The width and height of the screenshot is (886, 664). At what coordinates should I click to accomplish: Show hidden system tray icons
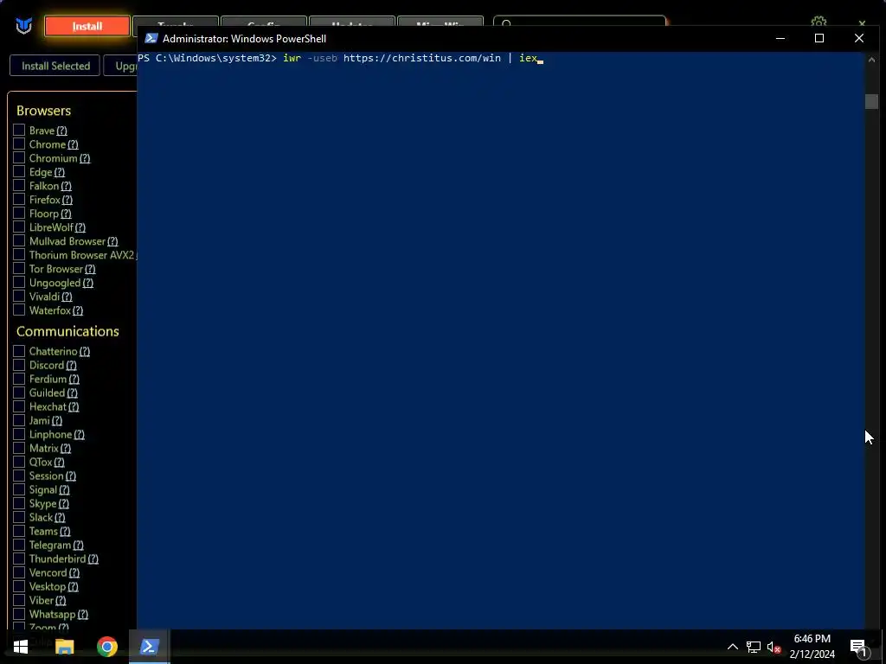pyautogui.click(x=732, y=647)
